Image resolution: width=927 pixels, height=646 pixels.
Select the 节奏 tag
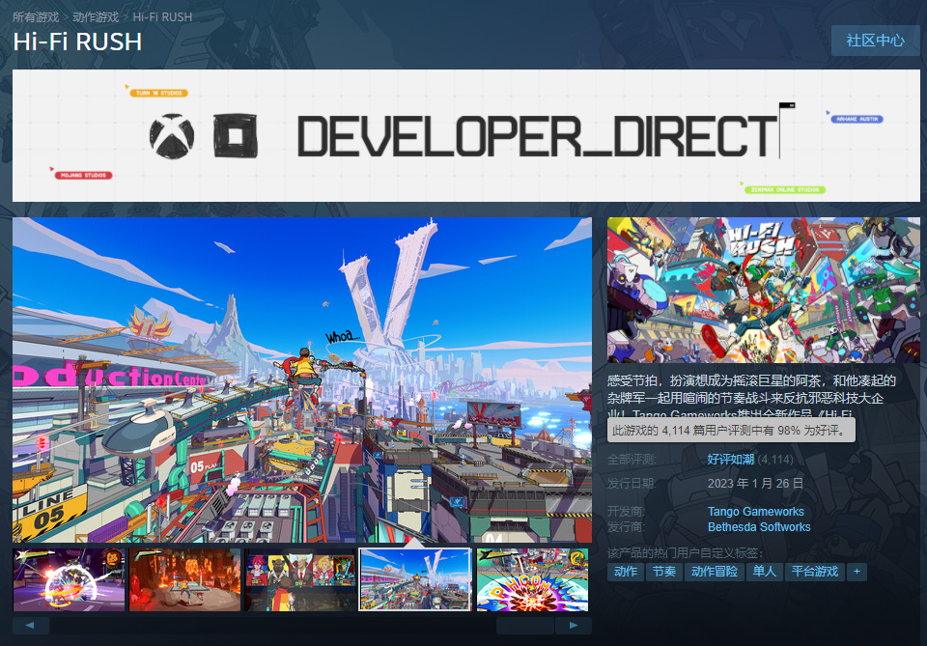pyautogui.click(x=664, y=572)
